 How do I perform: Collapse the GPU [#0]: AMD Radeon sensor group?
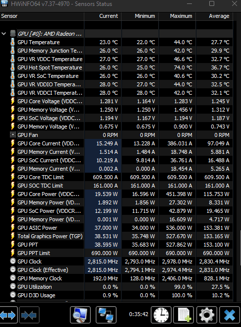(4, 34)
